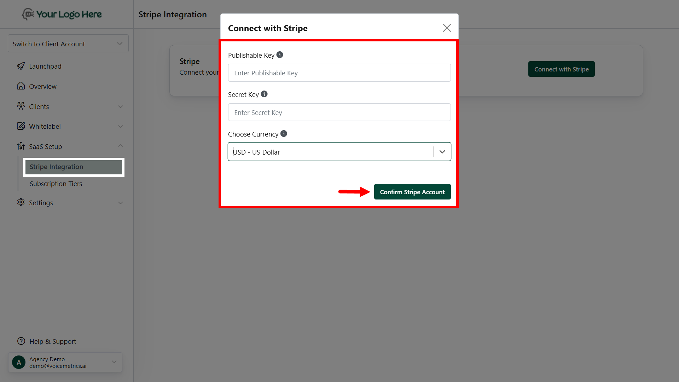
Task: Click the Enter Secret Key field
Action: click(339, 112)
